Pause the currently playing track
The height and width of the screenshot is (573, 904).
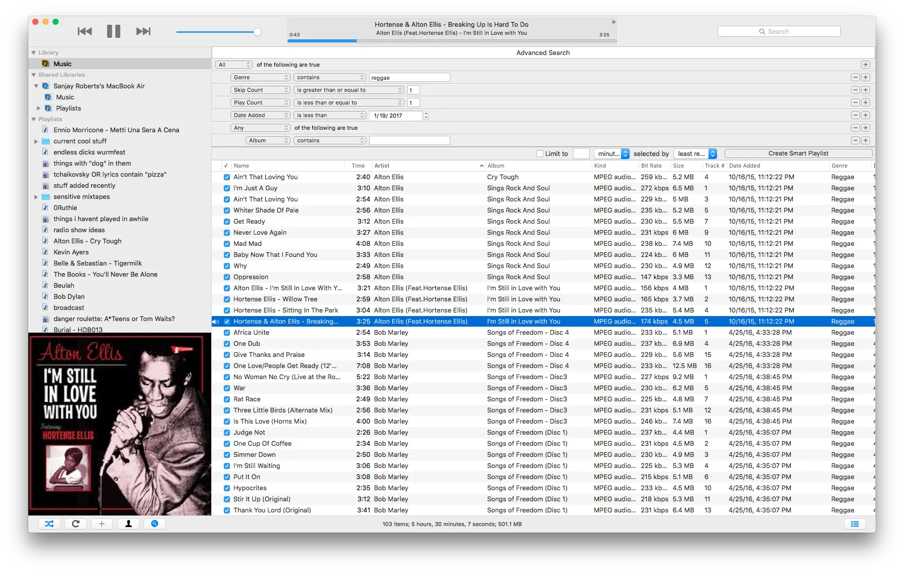pos(114,31)
